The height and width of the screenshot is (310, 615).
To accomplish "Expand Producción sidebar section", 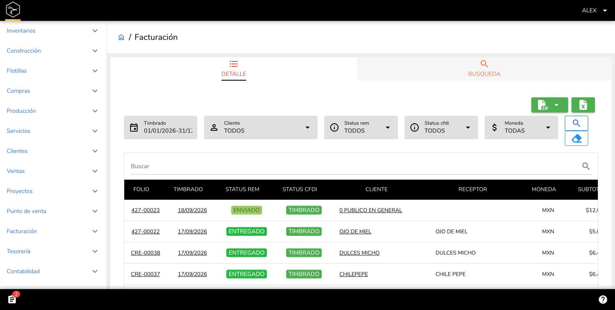I will click(53, 111).
